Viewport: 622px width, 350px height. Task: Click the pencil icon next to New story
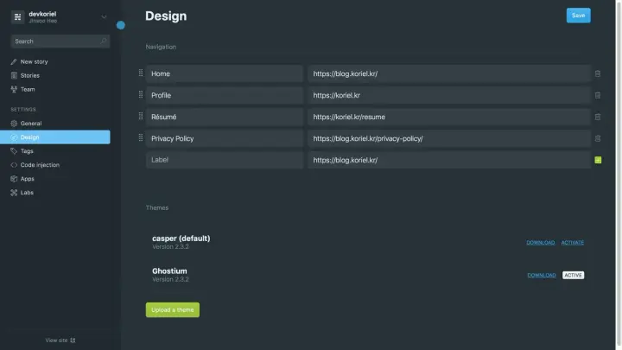point(14,61)
